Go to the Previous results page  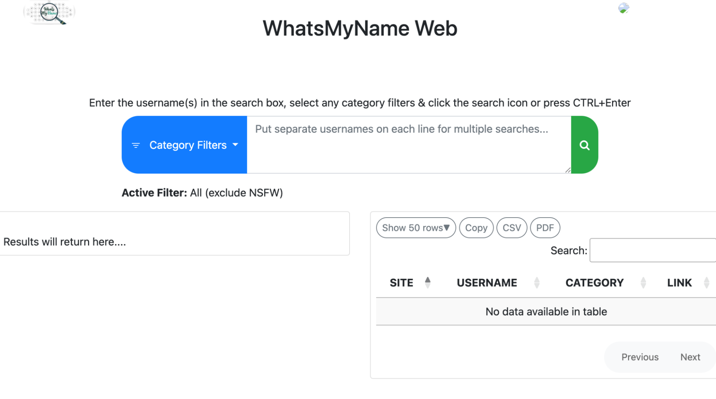640,357
